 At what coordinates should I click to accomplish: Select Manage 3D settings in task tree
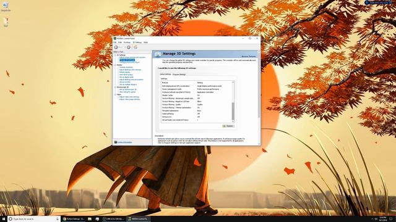[127, 60]
